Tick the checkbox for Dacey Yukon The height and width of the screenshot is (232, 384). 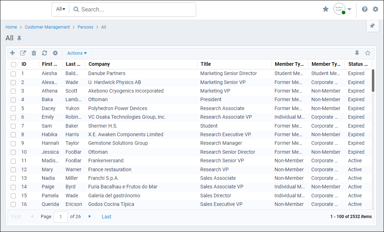point(13,108)
